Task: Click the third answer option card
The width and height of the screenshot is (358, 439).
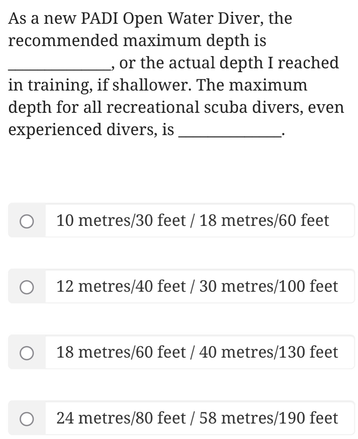Action: coord(181,352)
